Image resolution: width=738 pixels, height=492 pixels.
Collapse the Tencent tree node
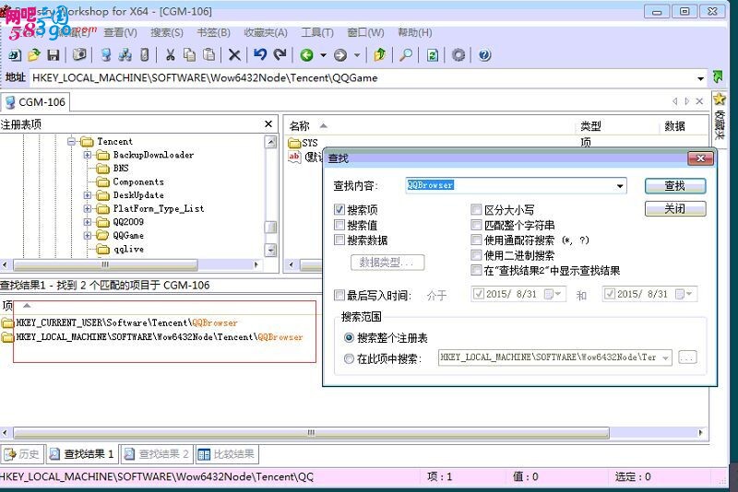[72, 141]
